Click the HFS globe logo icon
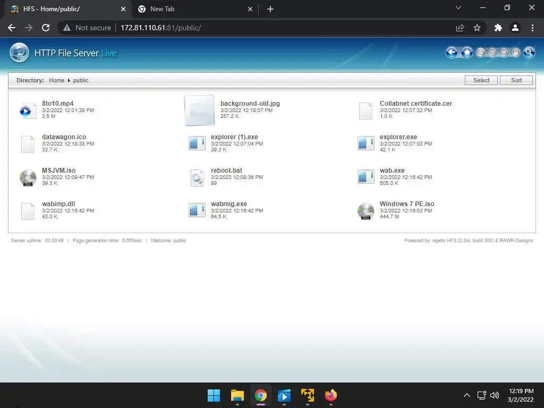The width and height of the screenshot is (544, 408). [x=19, y=53]
